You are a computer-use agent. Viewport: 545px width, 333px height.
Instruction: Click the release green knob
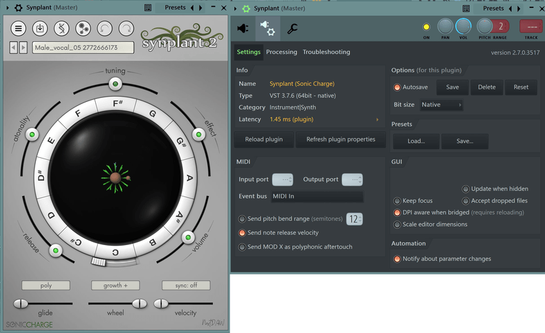[x=56, y=250]
